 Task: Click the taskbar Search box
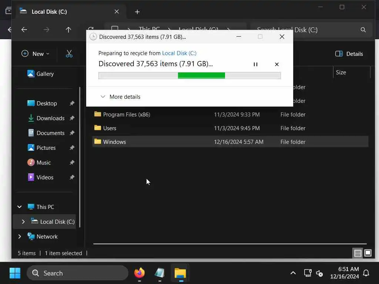pyautogui.click(x=77, y=273)
